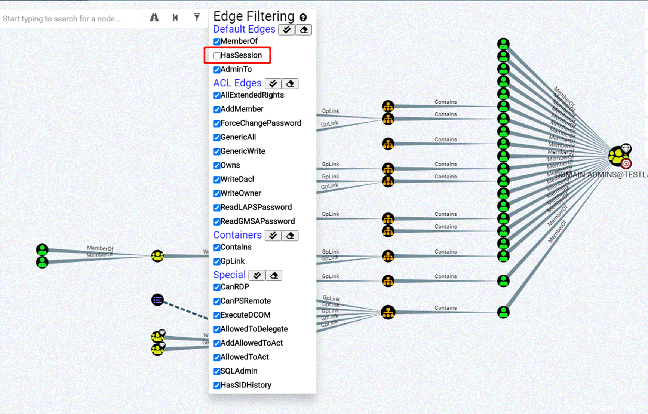
Task: Click the Edge Filtering help question icon
Action: point(303,17)
